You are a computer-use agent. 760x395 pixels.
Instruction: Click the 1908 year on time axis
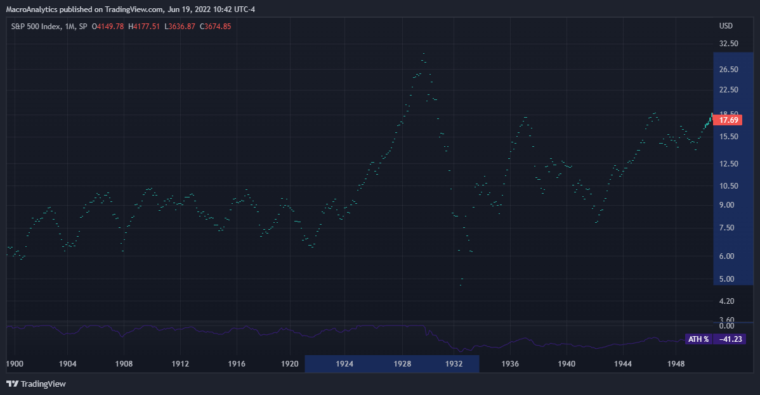124,363
